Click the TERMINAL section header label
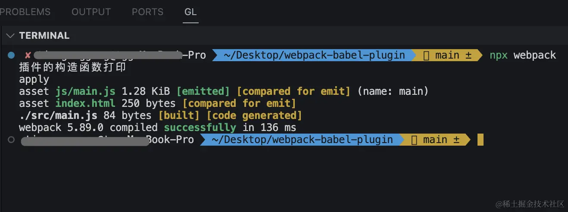 pyautogui.click(x=44, y=35)
